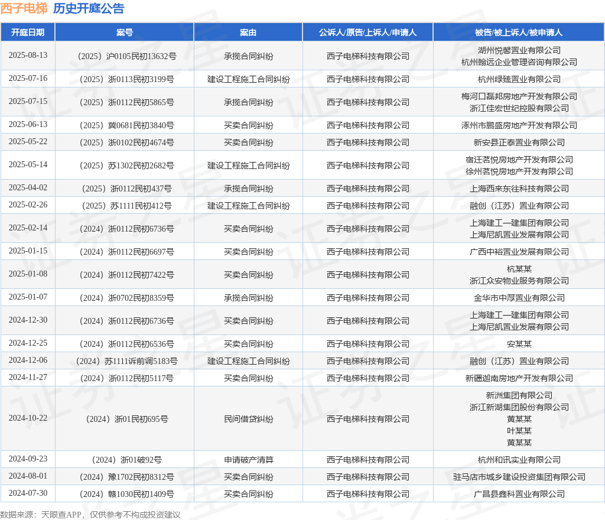Select the 案由 column header

point(248,32)
